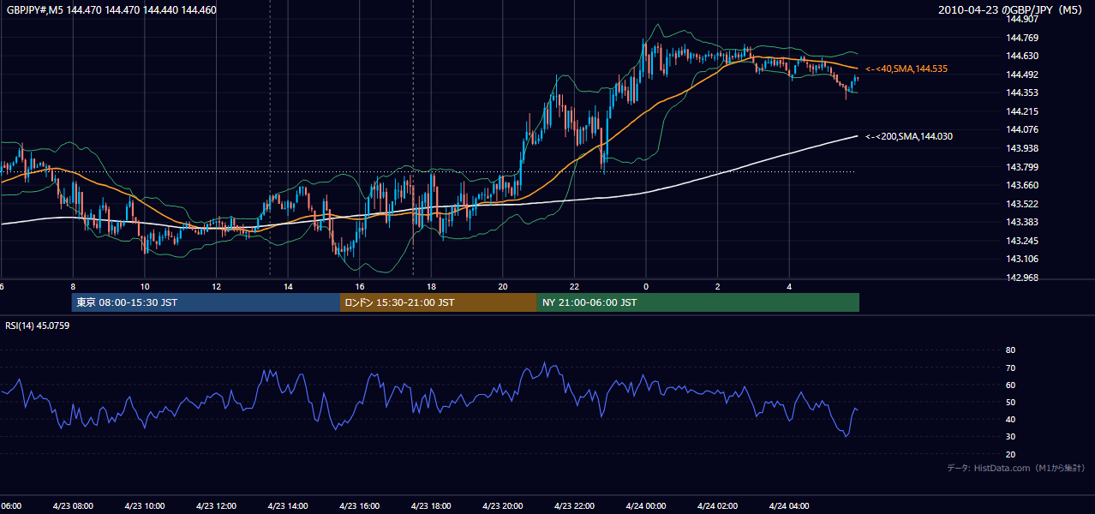Select the 200 SMA label 144.030

click(909, 136)
